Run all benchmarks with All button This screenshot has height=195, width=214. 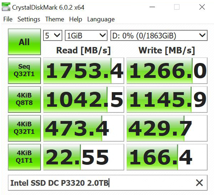(24, 42)
